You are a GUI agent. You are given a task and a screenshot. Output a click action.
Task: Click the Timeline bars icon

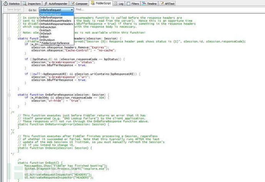144,3
